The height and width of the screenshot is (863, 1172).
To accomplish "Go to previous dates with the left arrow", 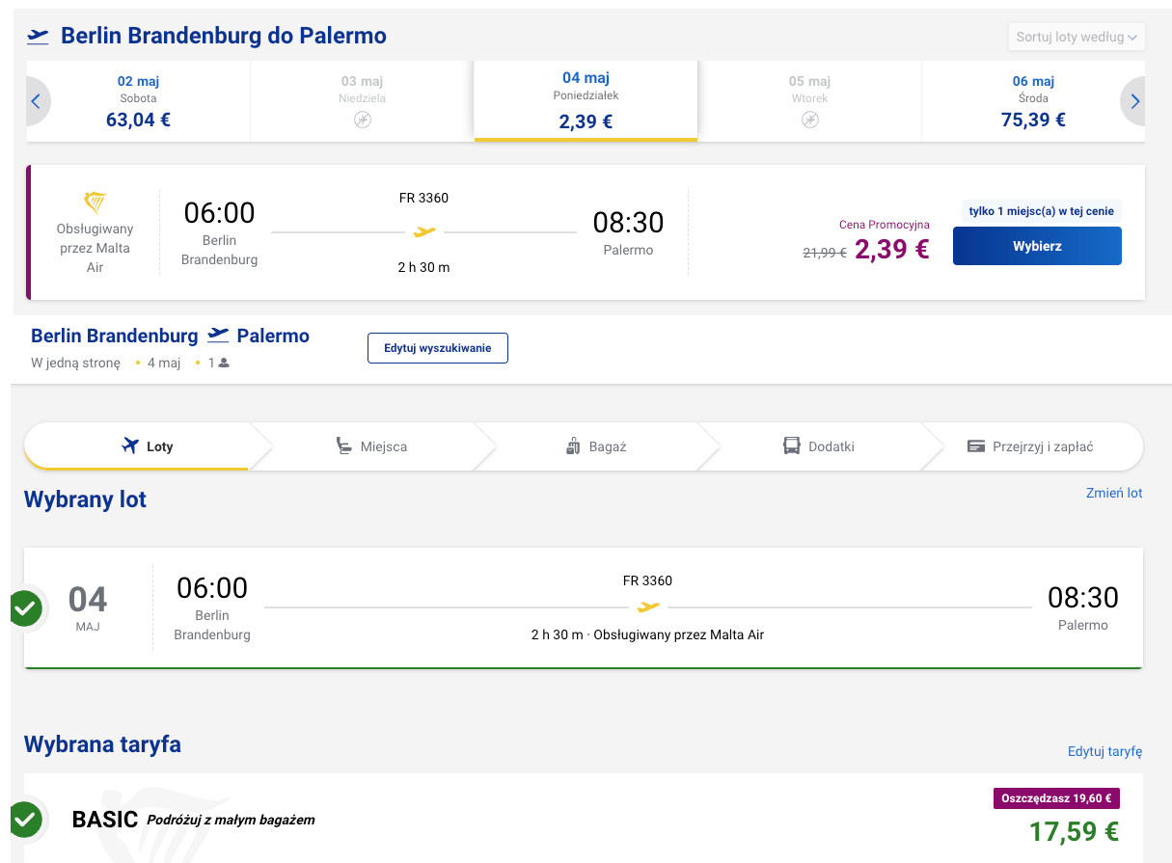I will pyautogui.click(x=37, y=101).
